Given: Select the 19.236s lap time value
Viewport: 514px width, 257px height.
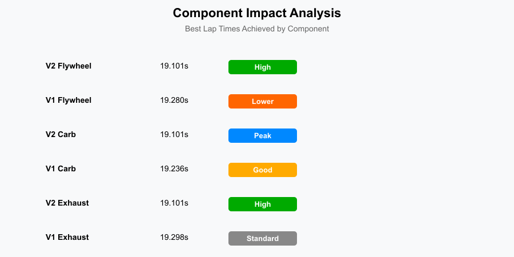Looking at the screenshot, I should pyautogui.click(x=174, y=169).
